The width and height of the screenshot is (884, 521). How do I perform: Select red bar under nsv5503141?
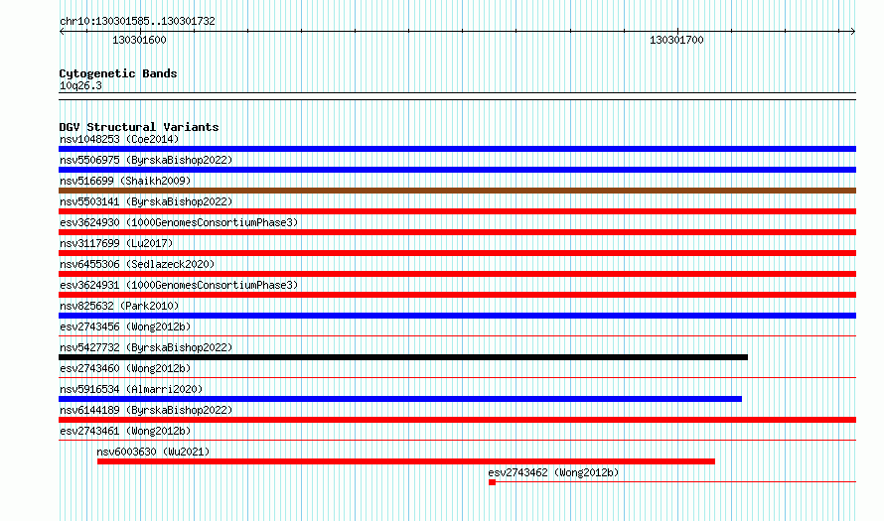[457, 211]
